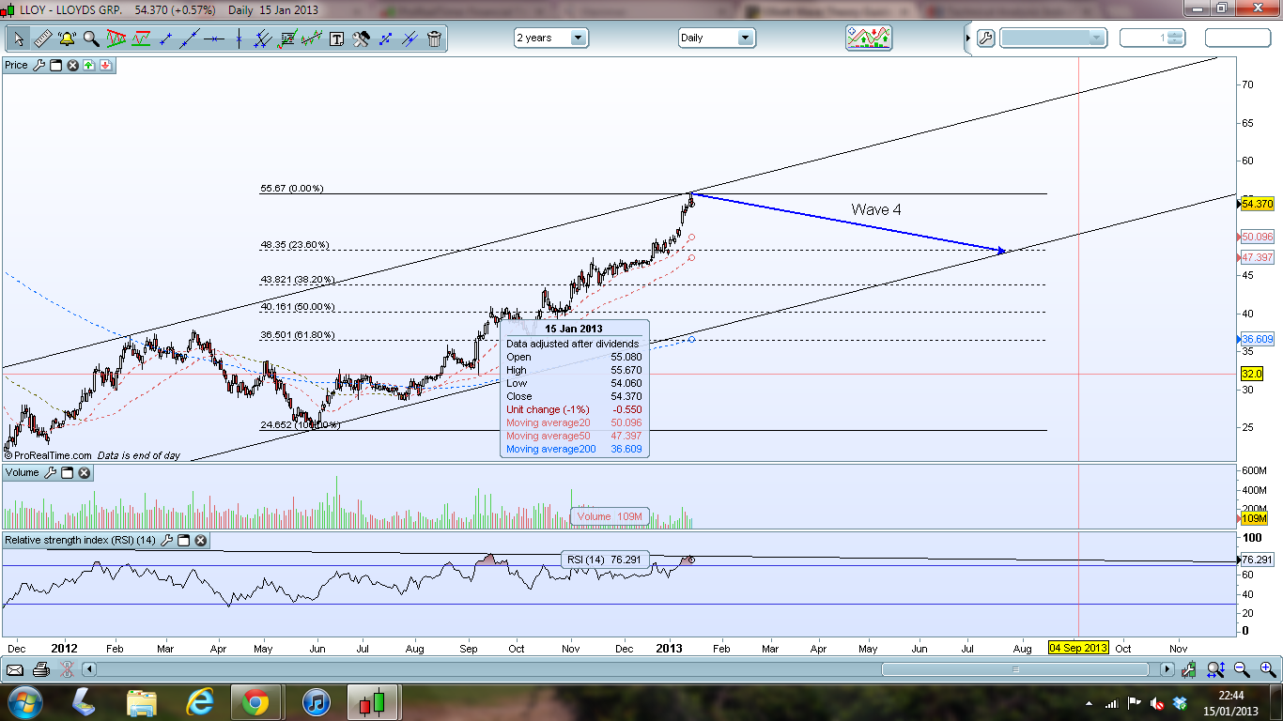Expand the side panel arrow by wrench
Image resolution: width=1283 pixels, height=721 pixels.
pyautogui.click(x=968, y=38)
